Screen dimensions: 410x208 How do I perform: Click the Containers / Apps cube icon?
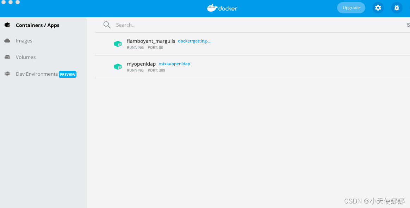pos(7,25)
